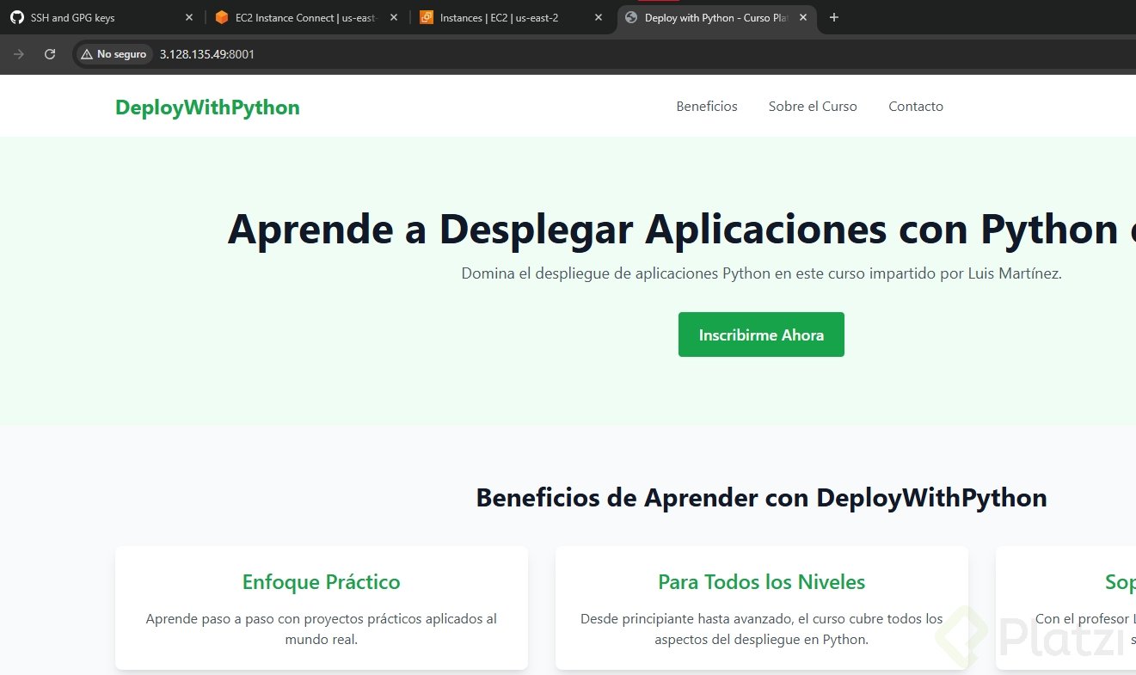Click the EC2 Instance Connect tab favicon
The image size is (1136, 675).
222,17
